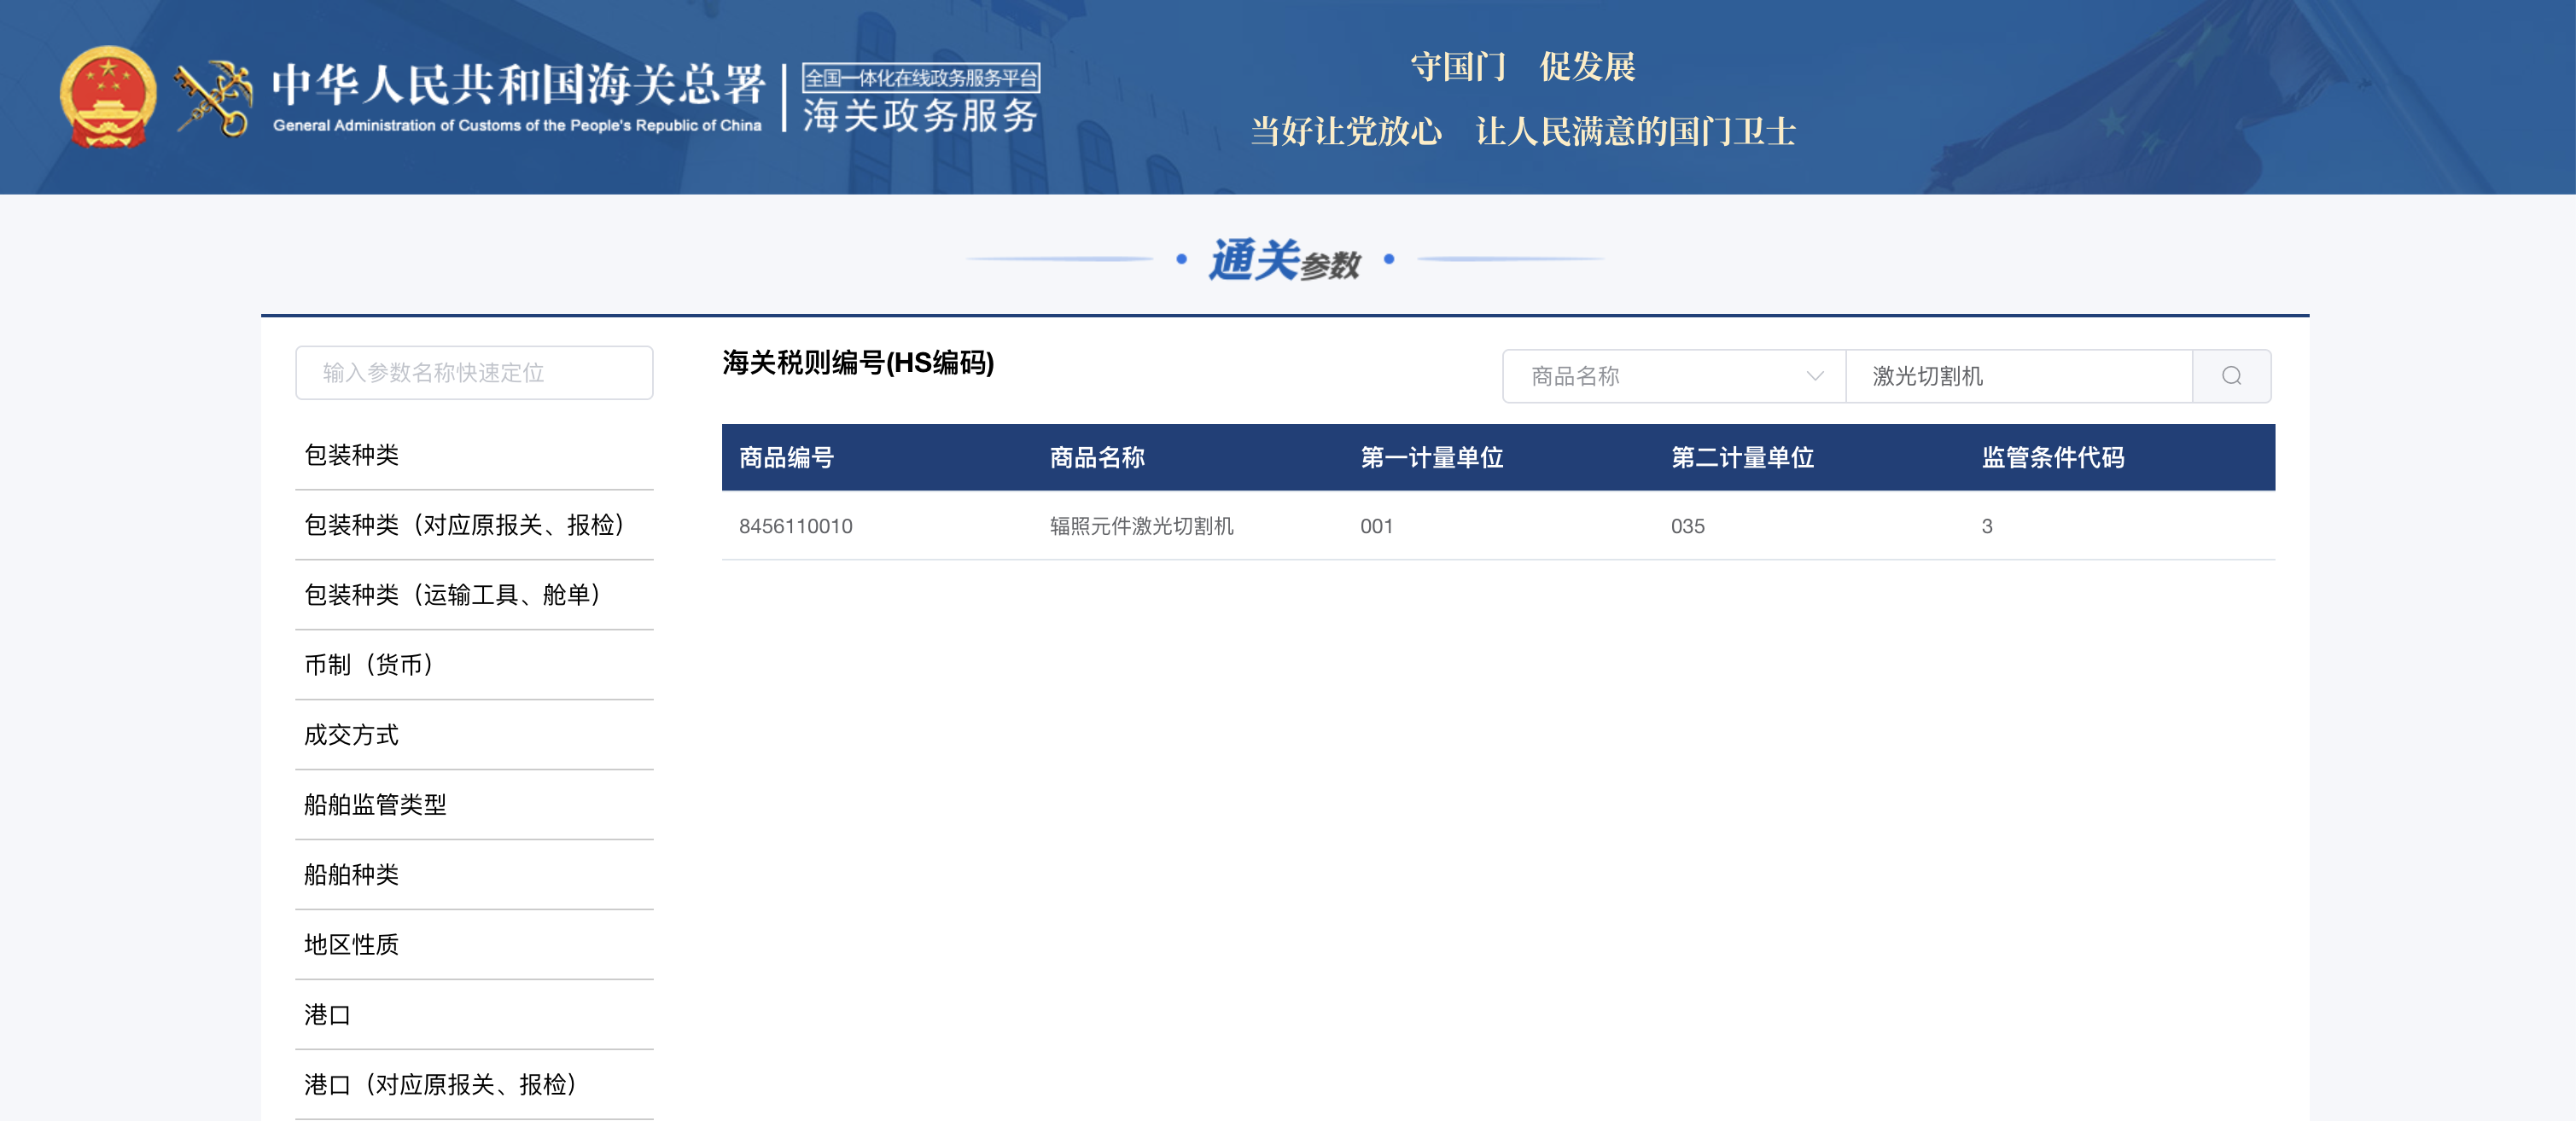
Task: Choose 包装种类（运输工具、舱单） entry
Action: tap(453, 595)
